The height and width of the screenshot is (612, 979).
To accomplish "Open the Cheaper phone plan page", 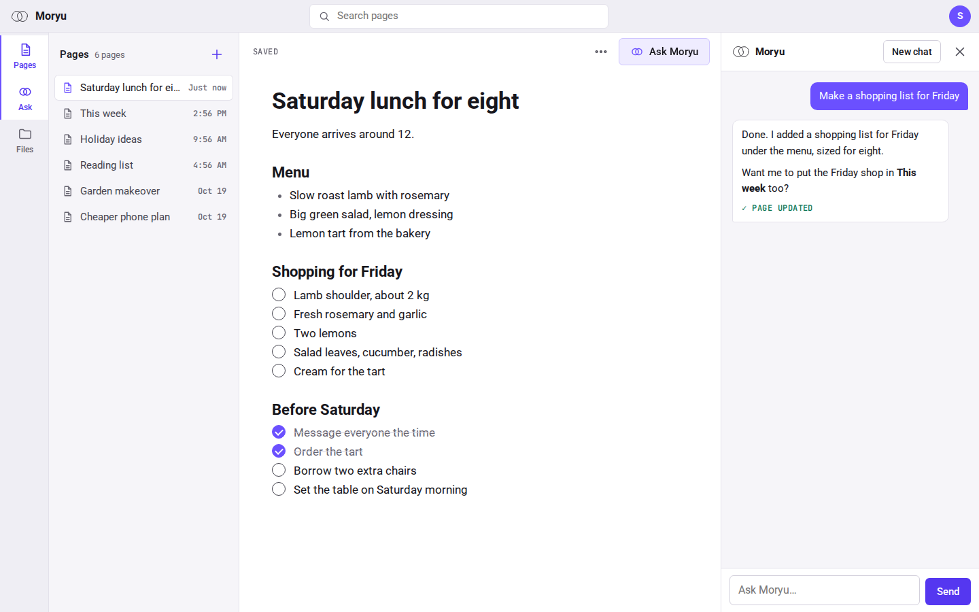I will [x=144, y=217].
